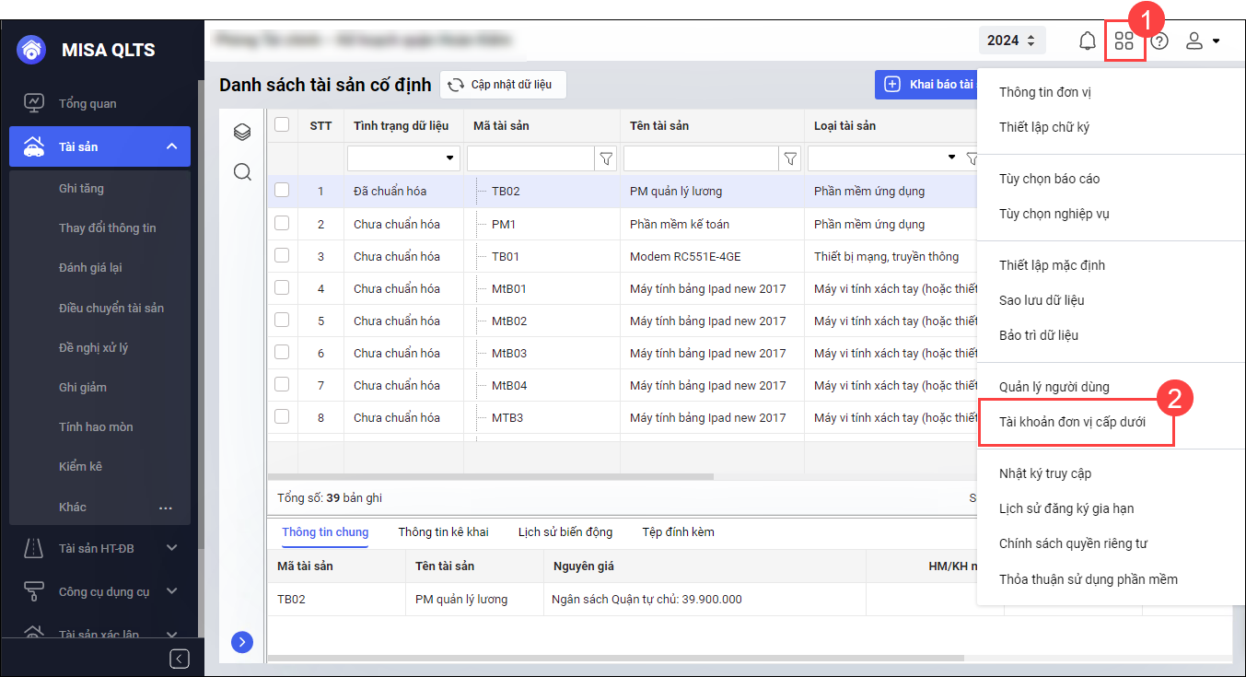Go to Ghi tăng in sidebar
1246x677 pixels.
tap(81, 188)
